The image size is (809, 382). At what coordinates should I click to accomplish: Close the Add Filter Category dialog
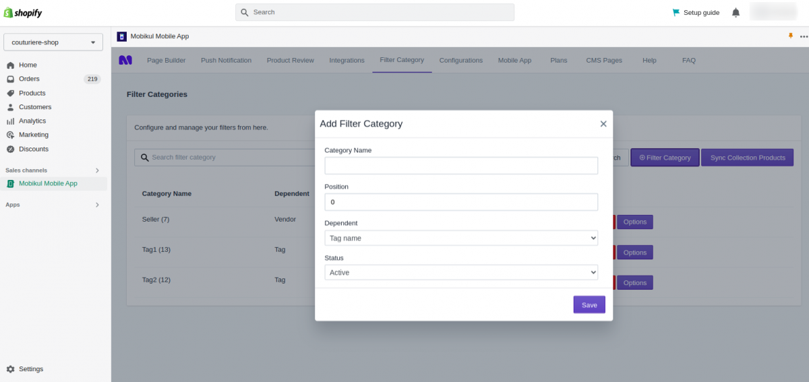coord(603,124)
